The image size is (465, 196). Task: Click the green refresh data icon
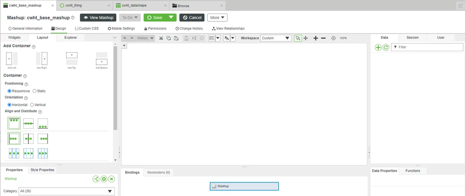point(385,47)
